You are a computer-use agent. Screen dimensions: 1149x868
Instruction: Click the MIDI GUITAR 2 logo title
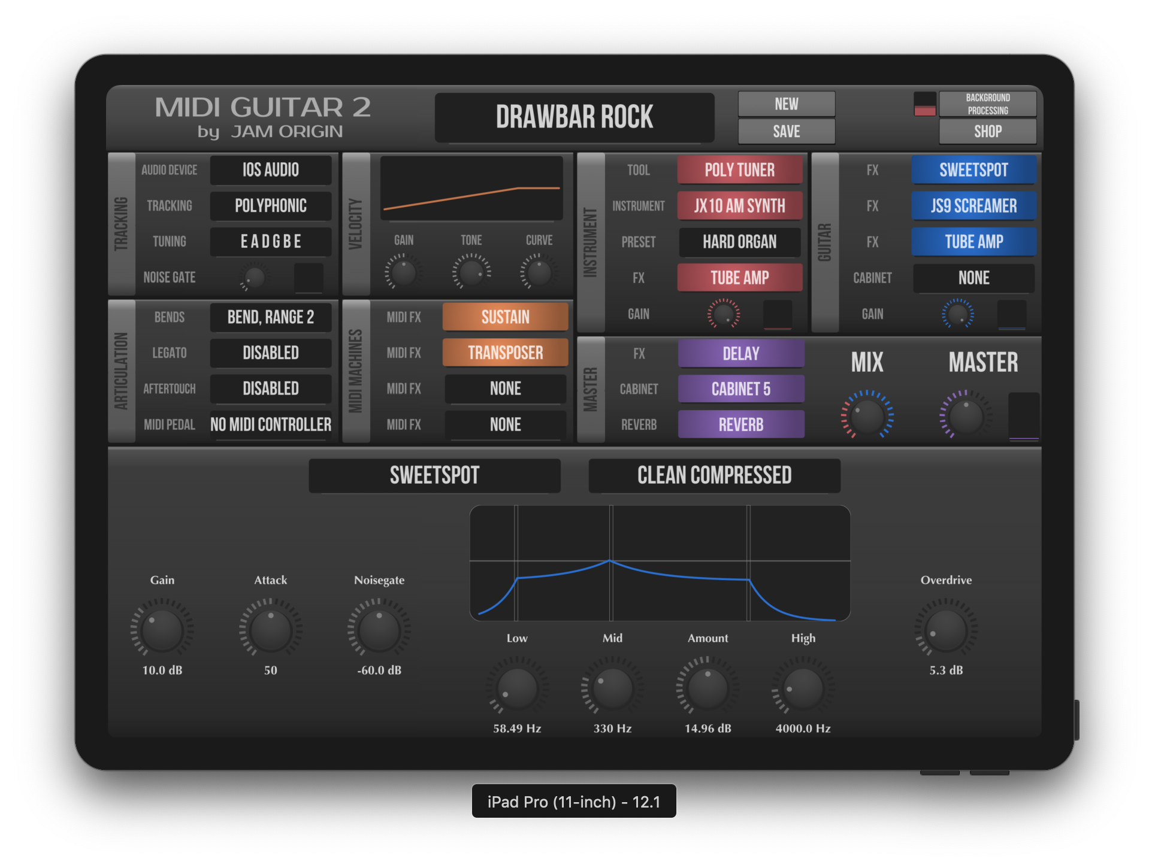(263, 108)
